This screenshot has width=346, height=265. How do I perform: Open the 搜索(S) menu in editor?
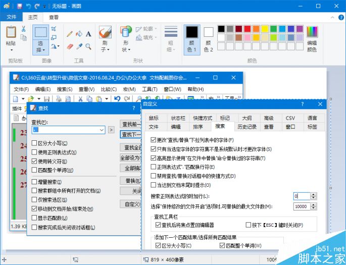(65, 89)
